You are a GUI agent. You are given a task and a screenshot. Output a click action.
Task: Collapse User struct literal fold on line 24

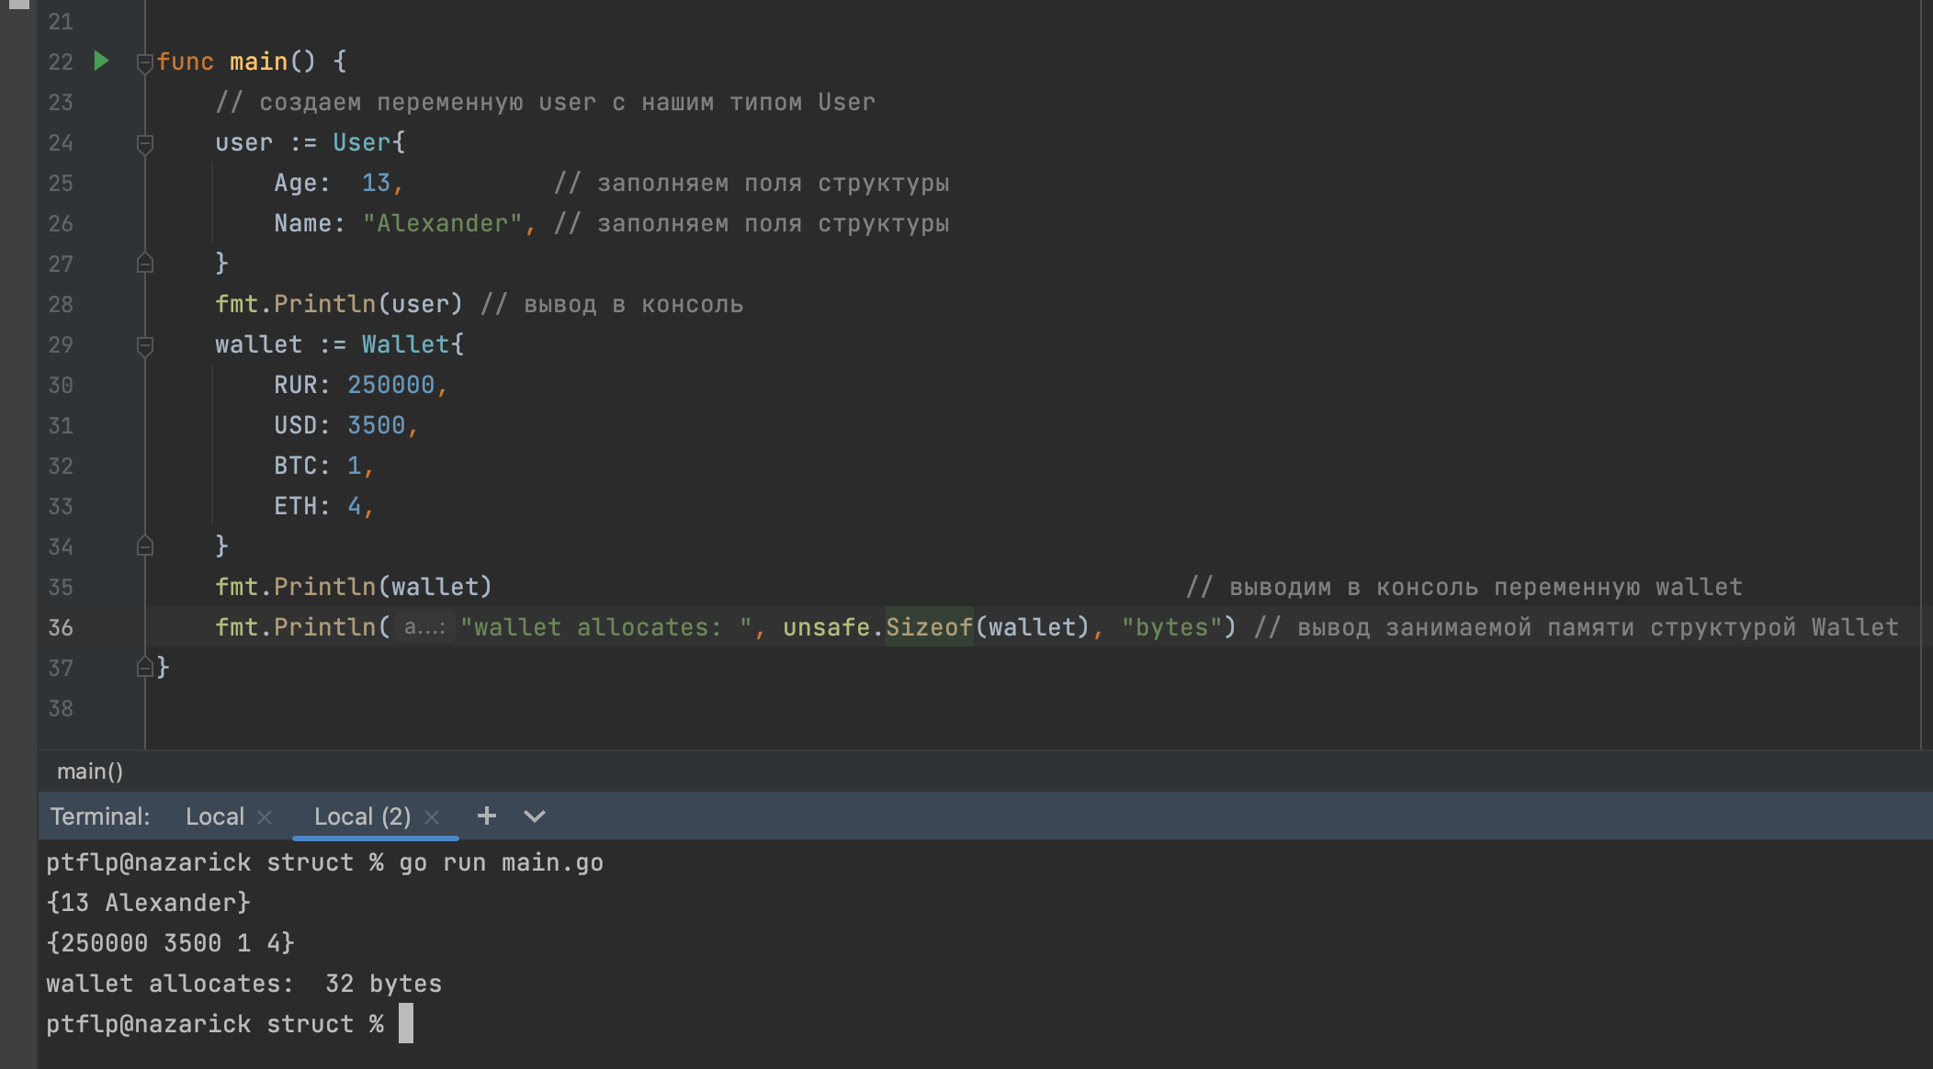click(x=144, y=143)
